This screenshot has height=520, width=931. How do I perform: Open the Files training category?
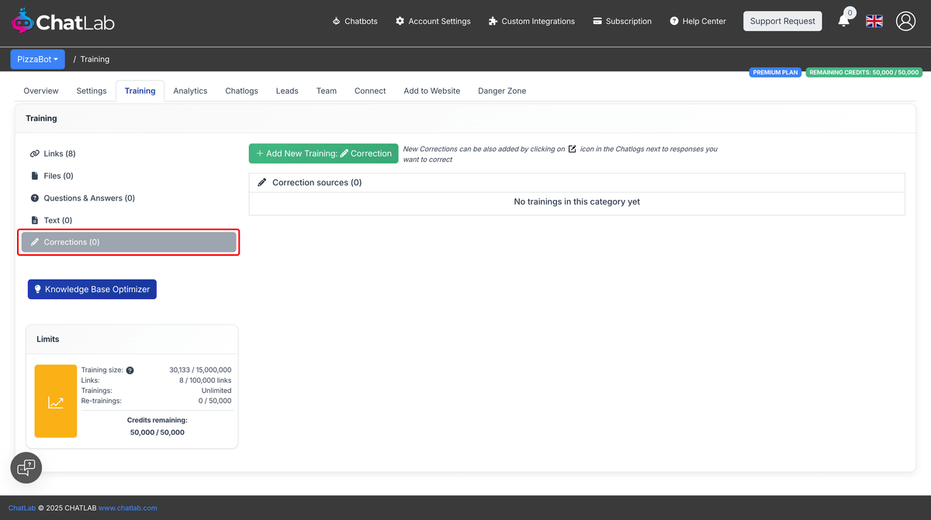pos(57,175)
